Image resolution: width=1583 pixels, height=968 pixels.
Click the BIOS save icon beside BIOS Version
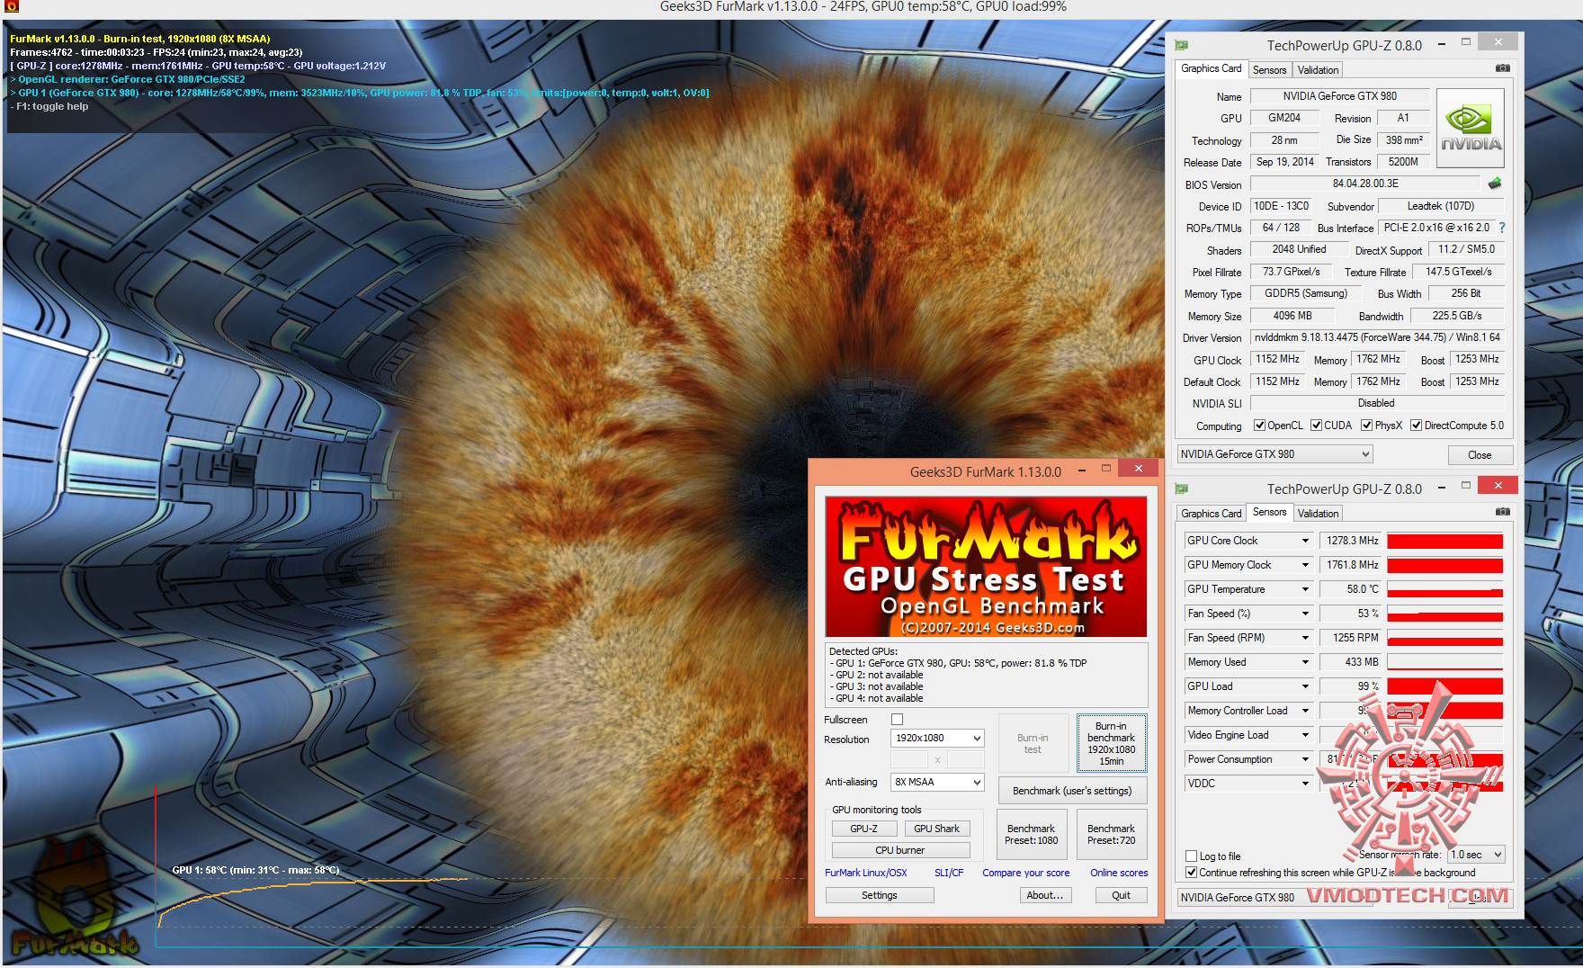(x=1495, y=184)
